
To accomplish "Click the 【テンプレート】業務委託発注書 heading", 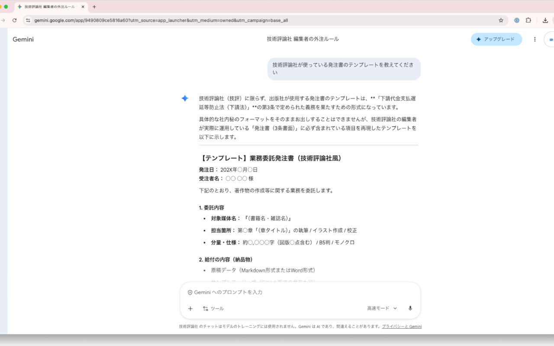I will pos(272,158).
